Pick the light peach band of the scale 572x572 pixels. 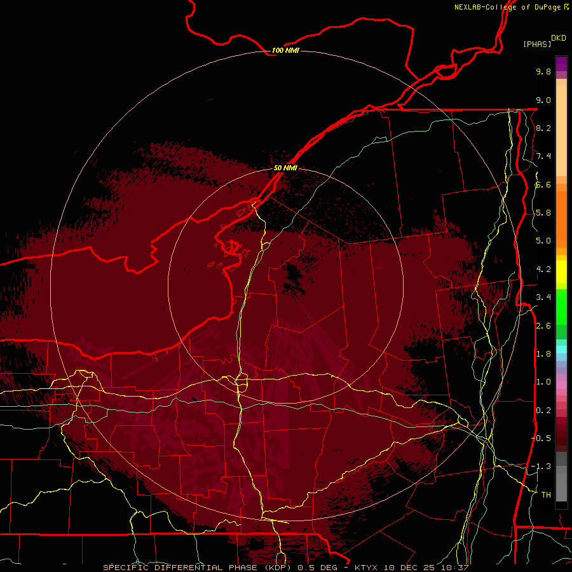click(561, 130)
